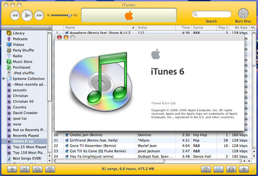Click inside the Search field
Viewport: 258px width, 176px height.
(x=212, y=14)
